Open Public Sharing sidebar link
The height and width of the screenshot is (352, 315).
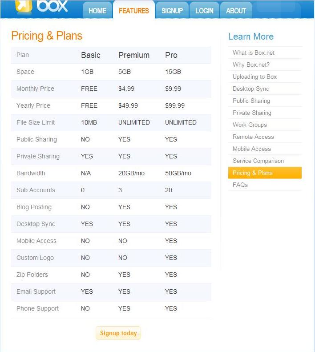[x=251, y=101]
